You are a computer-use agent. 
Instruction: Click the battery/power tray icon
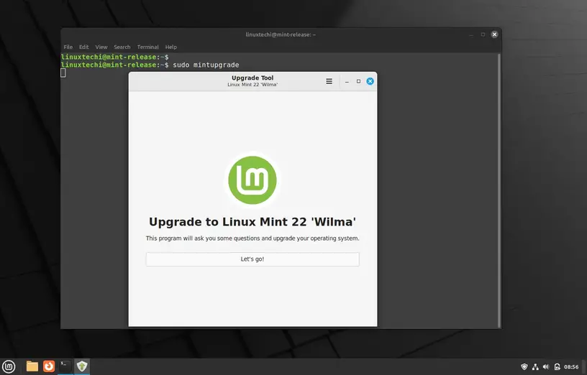click(x=557, y=367)
